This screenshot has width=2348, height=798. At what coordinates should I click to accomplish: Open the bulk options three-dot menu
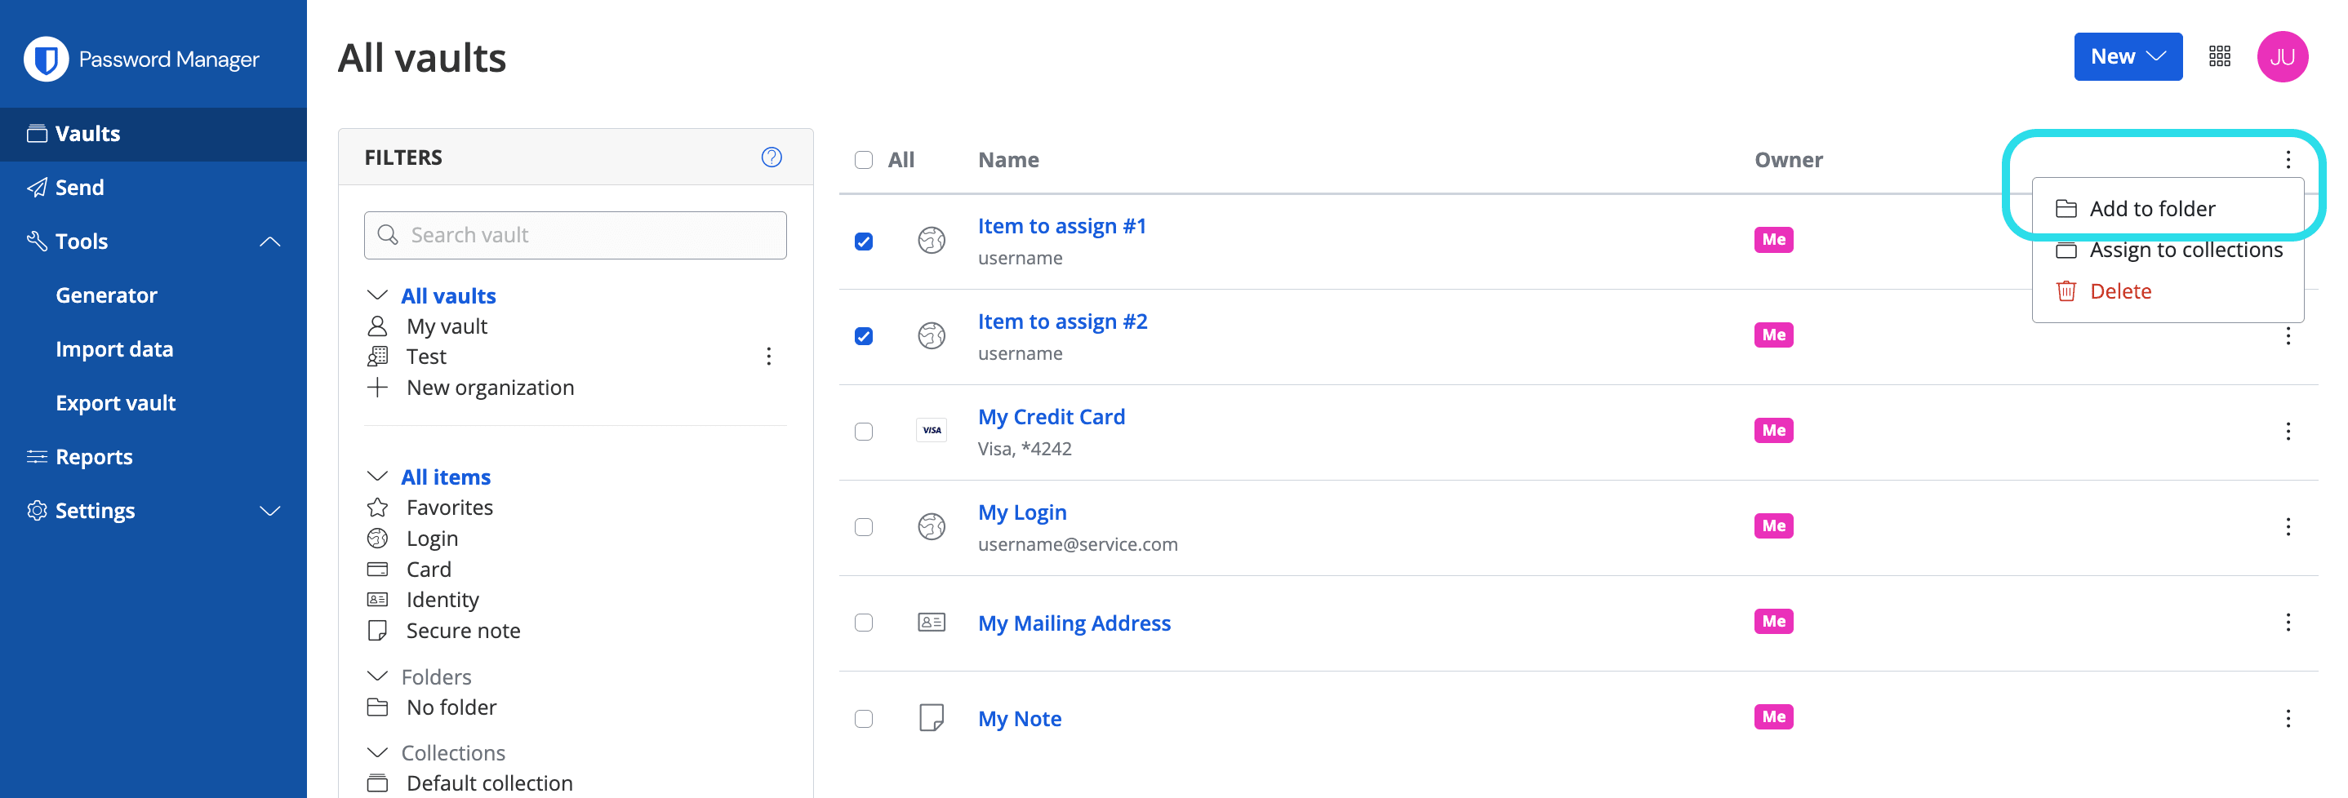click(x=2287, y=159)
